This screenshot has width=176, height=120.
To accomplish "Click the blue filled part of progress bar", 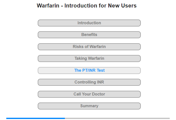I will [35, 118].
